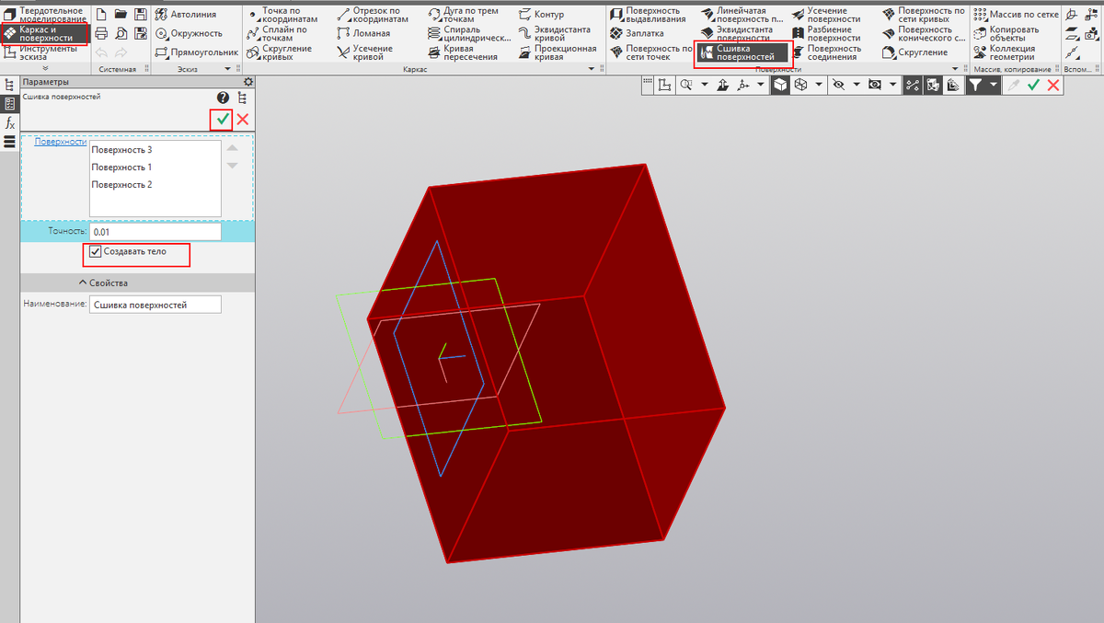Select Копировать объекты tool

click(x=1005, y=33)
